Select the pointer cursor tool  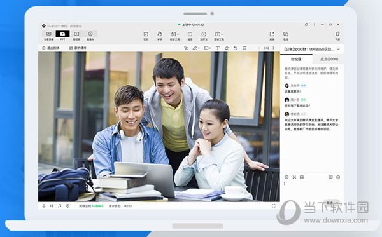[x=186, y=48]
